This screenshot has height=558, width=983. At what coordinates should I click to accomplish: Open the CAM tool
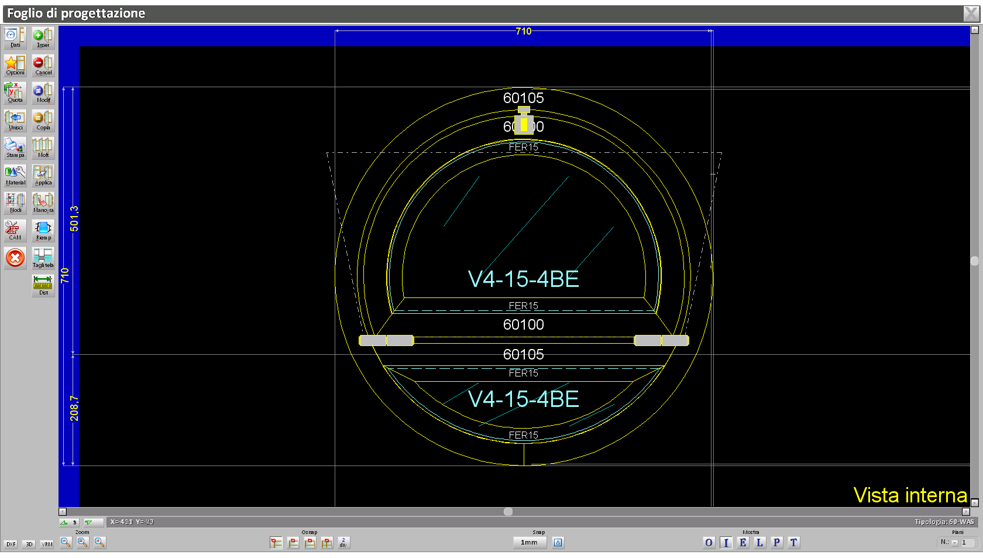pyautogui.click(x=15, y=231)
